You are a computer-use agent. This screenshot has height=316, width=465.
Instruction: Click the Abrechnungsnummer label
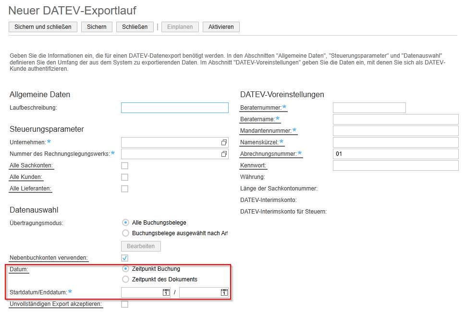[x=269, y=154]
